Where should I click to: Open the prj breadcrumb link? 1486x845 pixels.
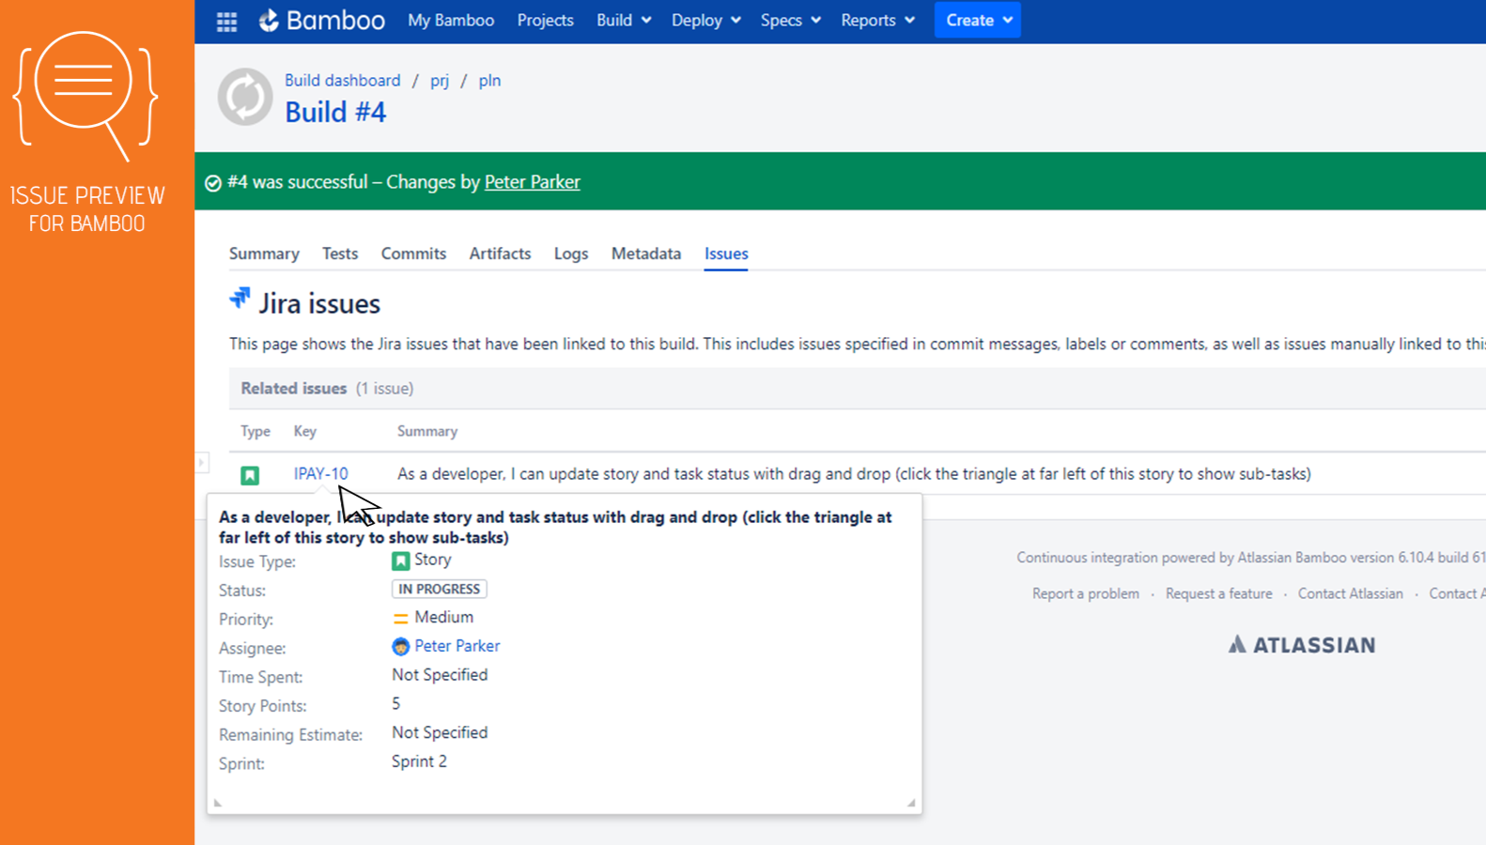(x=440, y=81)
